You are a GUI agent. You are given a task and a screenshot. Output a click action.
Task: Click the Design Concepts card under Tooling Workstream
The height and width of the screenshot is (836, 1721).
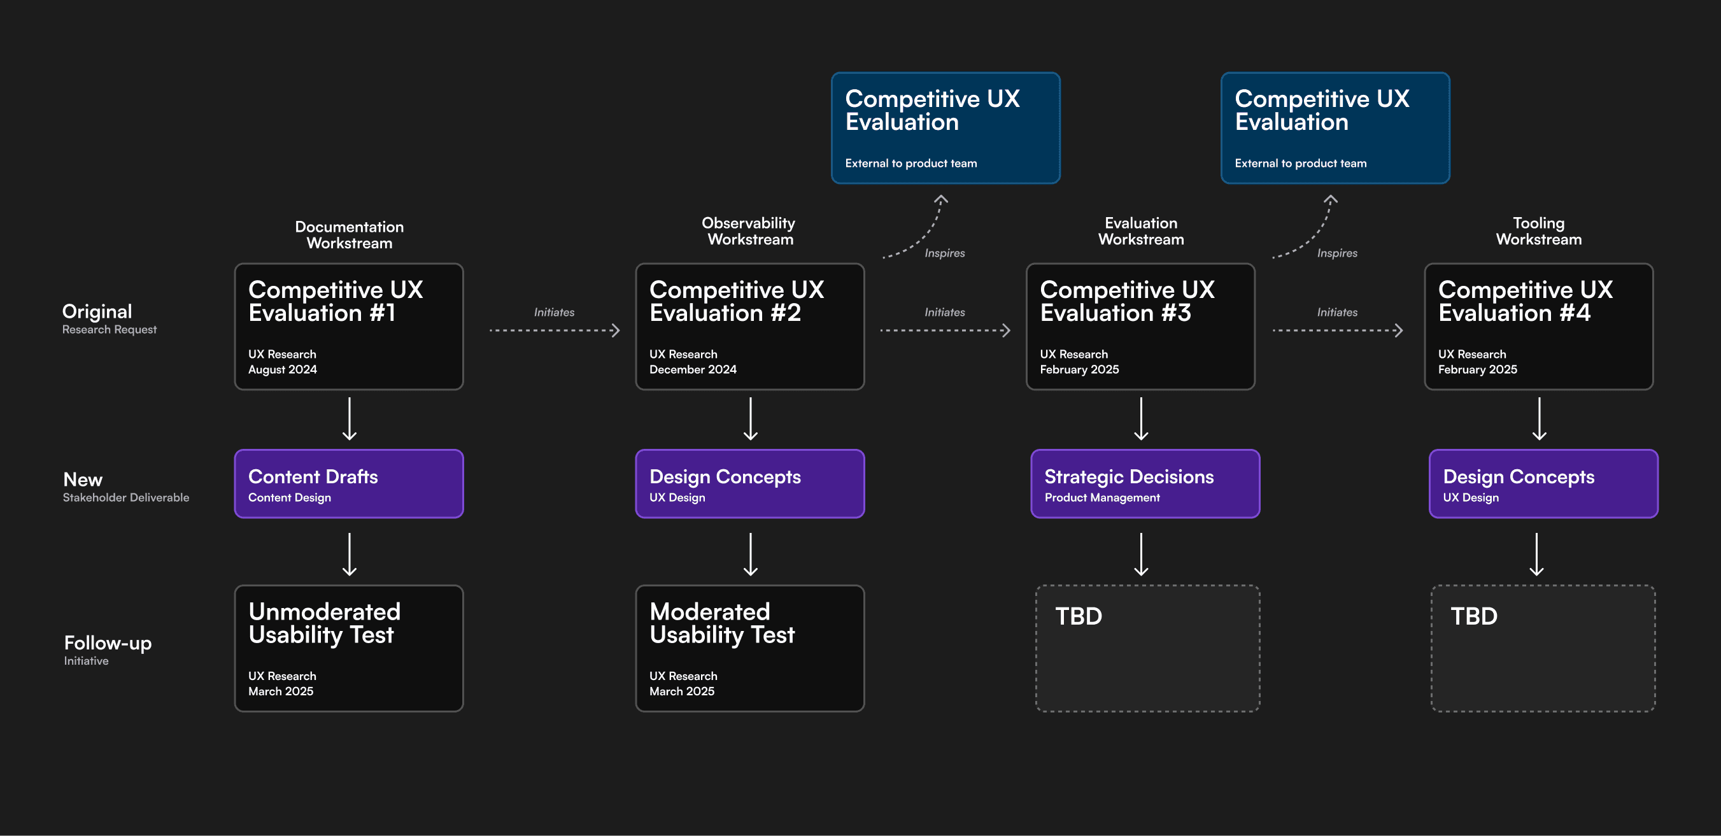(1543, 484)
